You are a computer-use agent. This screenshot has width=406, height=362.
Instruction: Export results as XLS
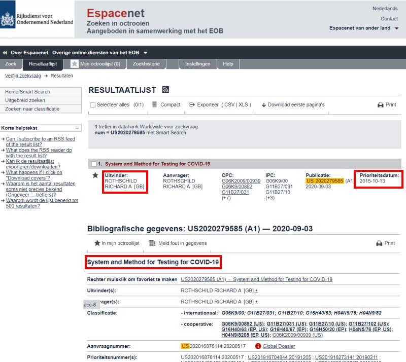[243, 104]
